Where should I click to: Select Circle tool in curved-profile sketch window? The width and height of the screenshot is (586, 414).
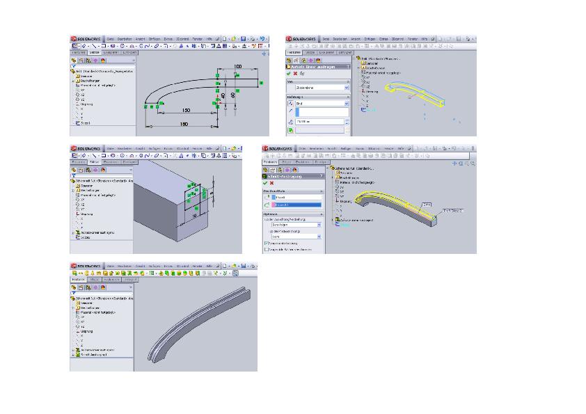click(x=122, y=46)
